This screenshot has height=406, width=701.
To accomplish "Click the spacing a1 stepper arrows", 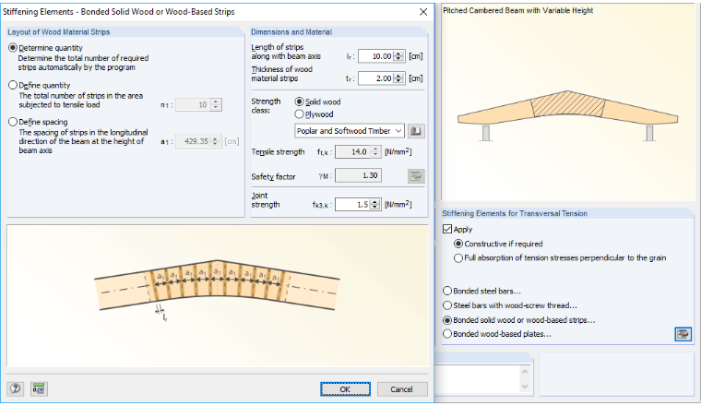I will [216, 141].
